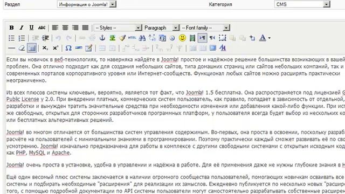345x194 pixels.
Task: Insert a numbered list
Action: pos(22,38)
